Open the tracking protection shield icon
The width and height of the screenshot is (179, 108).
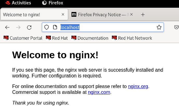click(46, 27)
